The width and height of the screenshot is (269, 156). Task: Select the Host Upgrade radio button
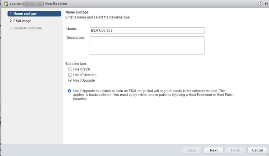click(x=70, y=80)
